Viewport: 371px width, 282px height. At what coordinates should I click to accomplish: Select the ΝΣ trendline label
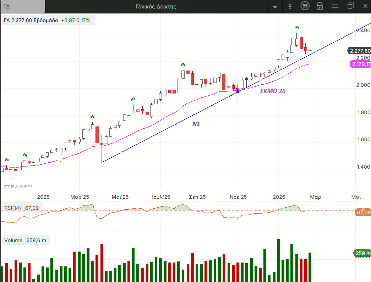coord(196,124)
